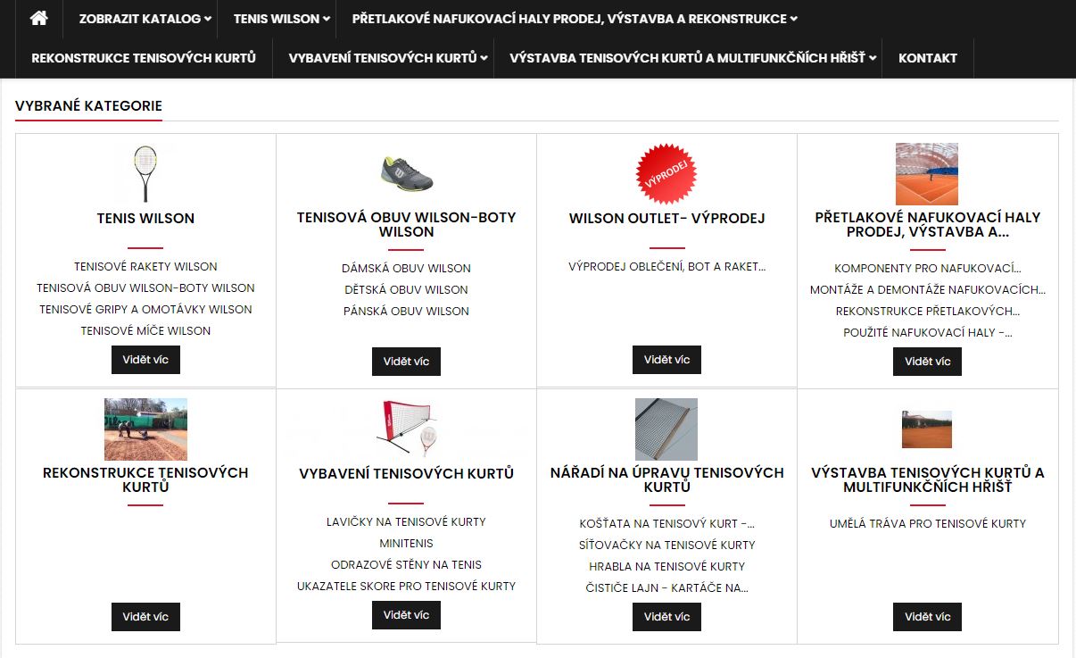Viewport: 1076px width, 658px height.
Task: Expand the Vybavení tenisových kurtů dropdown
Action: pyautogui.click(x=388, y=58)
